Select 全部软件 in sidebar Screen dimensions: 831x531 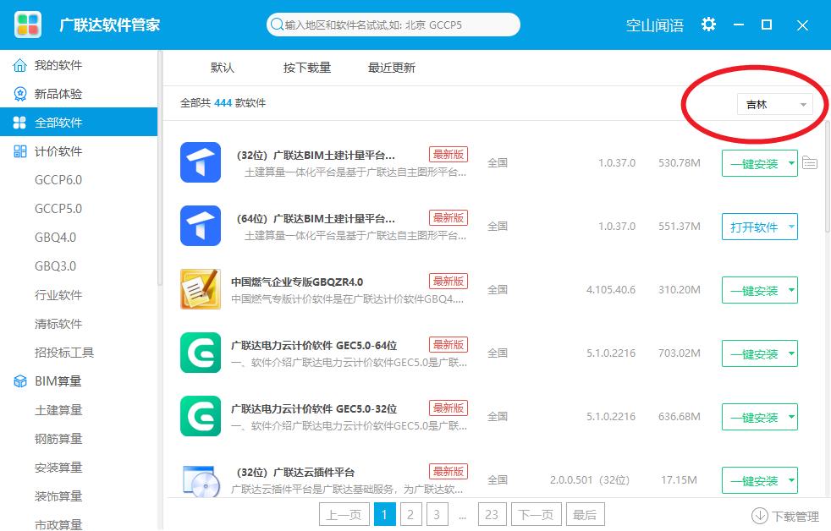(79, 123)
